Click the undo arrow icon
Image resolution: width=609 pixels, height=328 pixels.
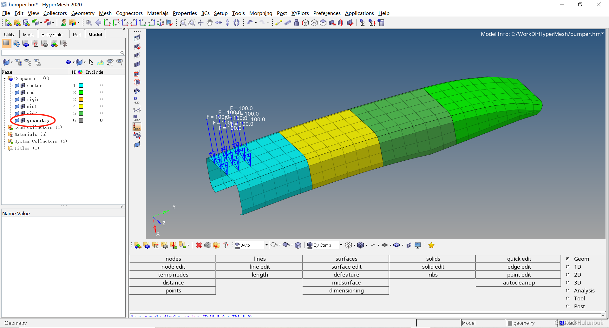pos(250,23)
